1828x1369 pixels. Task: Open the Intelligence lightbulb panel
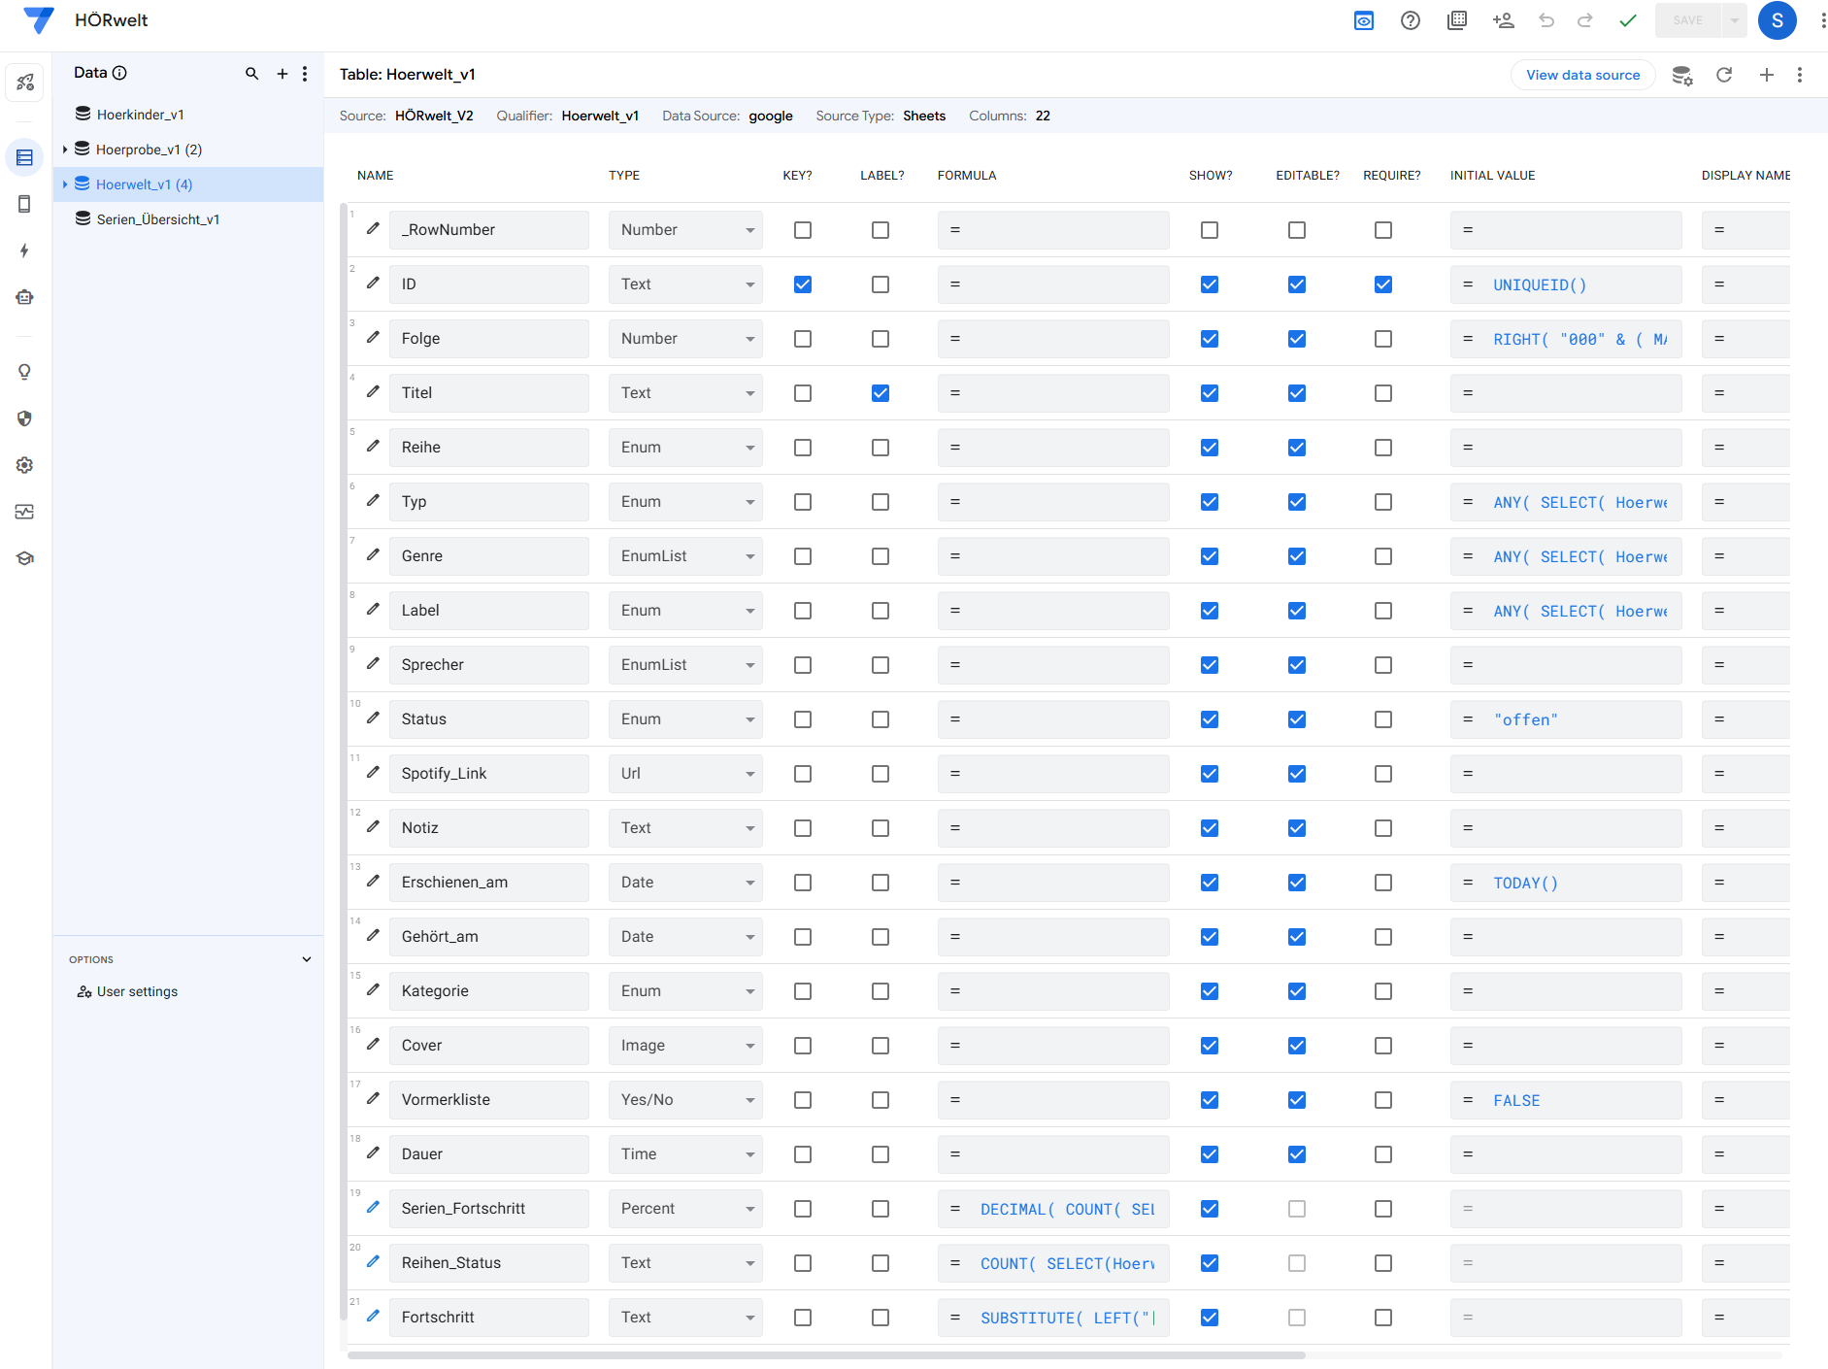(x=24, y=371)
